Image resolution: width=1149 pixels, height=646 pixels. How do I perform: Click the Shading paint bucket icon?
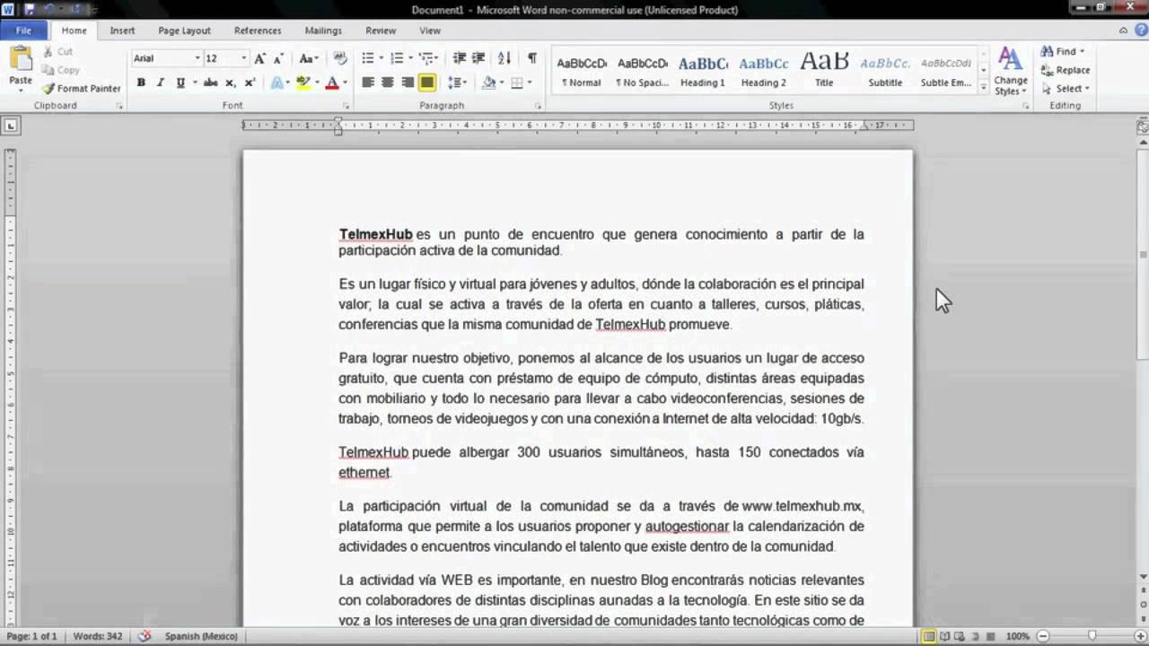(x=488, y=83)
